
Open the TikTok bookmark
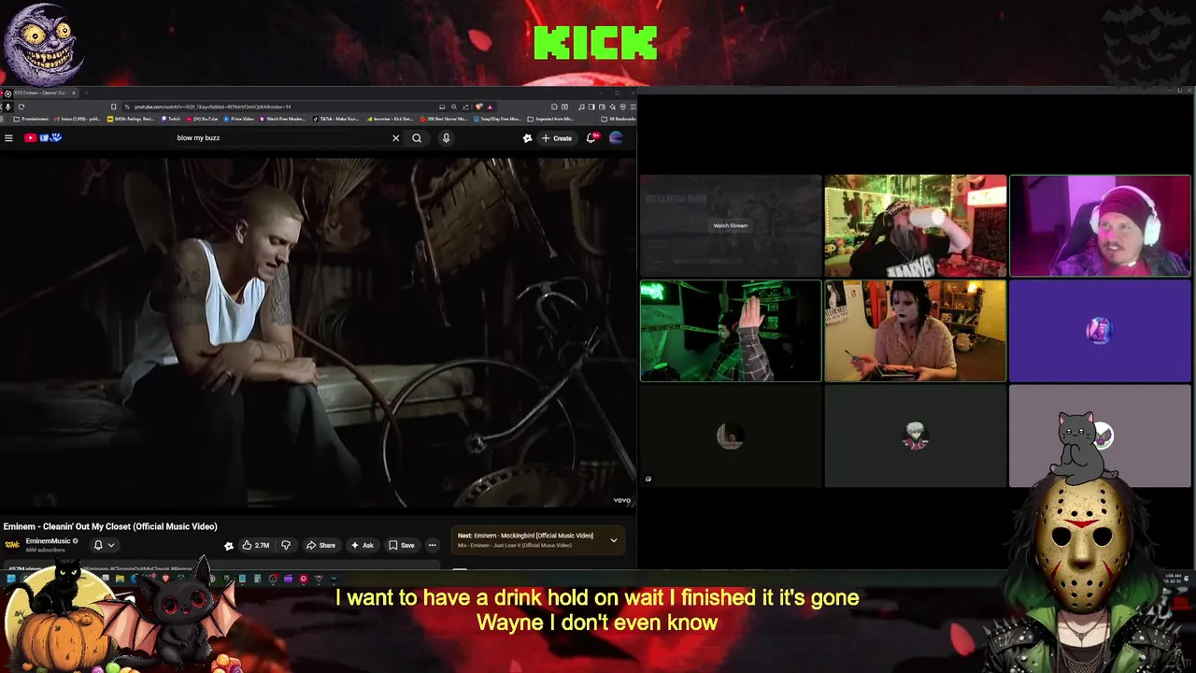(335, 119)
